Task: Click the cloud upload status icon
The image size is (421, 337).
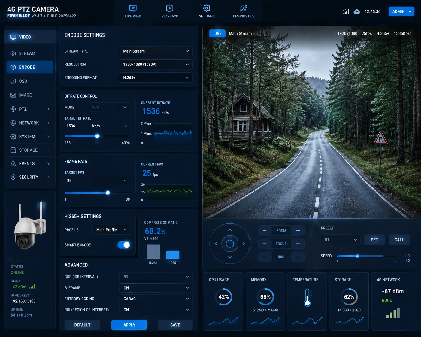Action: pos(357,11)
